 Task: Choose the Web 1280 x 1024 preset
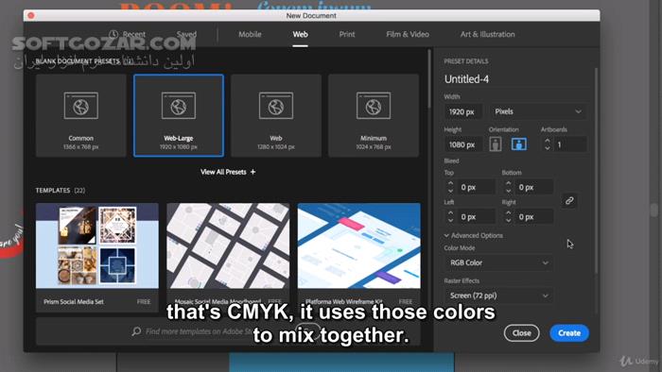276,115
